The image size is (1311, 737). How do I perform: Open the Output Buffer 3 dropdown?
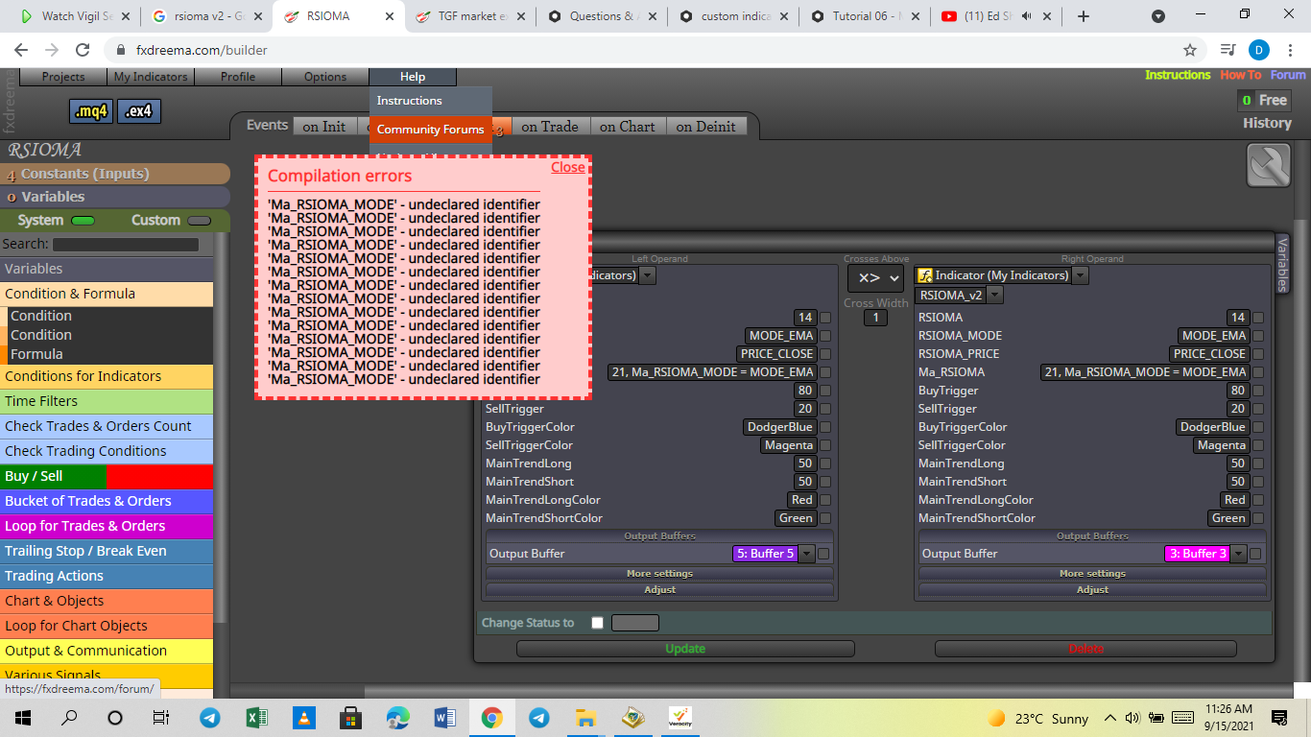tap(1239, 554)
